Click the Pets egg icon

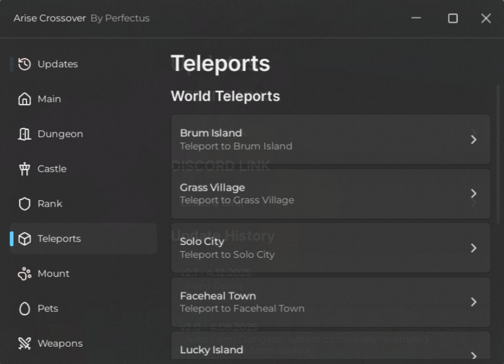25,309
